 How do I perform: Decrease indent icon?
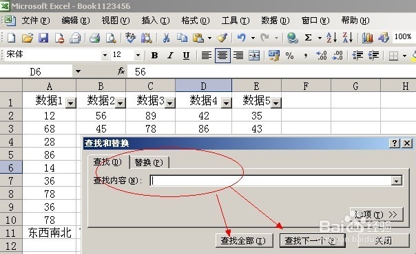(357, 56)
